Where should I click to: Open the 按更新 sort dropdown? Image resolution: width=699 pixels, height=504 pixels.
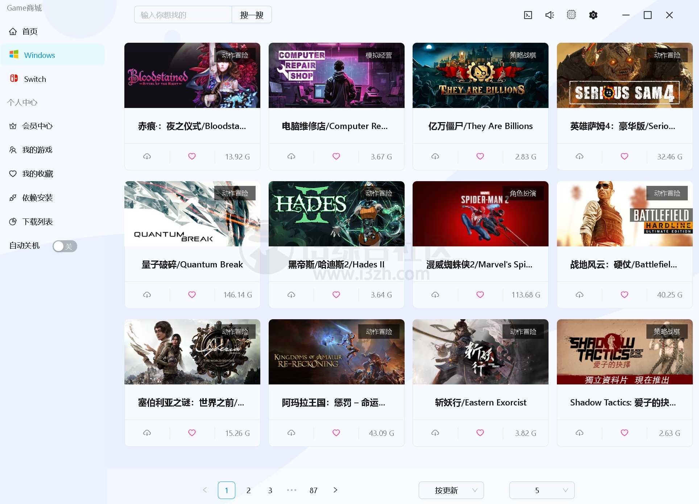click(x=451, y=490)
